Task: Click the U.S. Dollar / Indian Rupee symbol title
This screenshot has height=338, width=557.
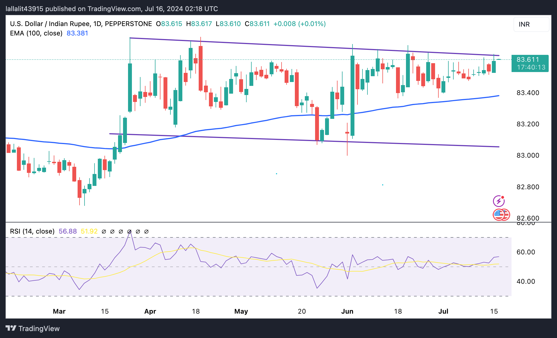Action: pyautogui.click(x=50, y=24)
